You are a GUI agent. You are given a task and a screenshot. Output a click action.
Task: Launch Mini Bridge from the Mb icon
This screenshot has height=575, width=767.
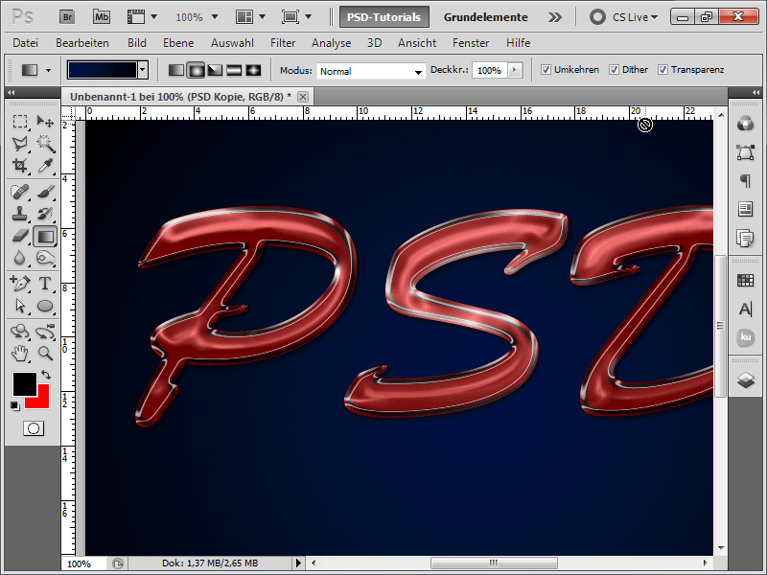point(102,17)
